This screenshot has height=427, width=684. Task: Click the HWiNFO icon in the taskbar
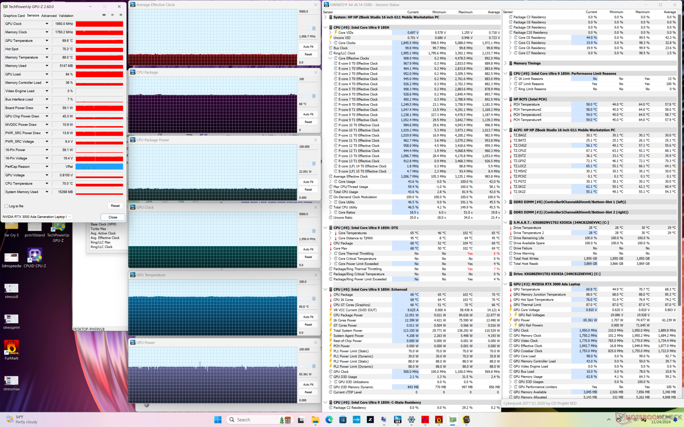click(x=398, y=420)
